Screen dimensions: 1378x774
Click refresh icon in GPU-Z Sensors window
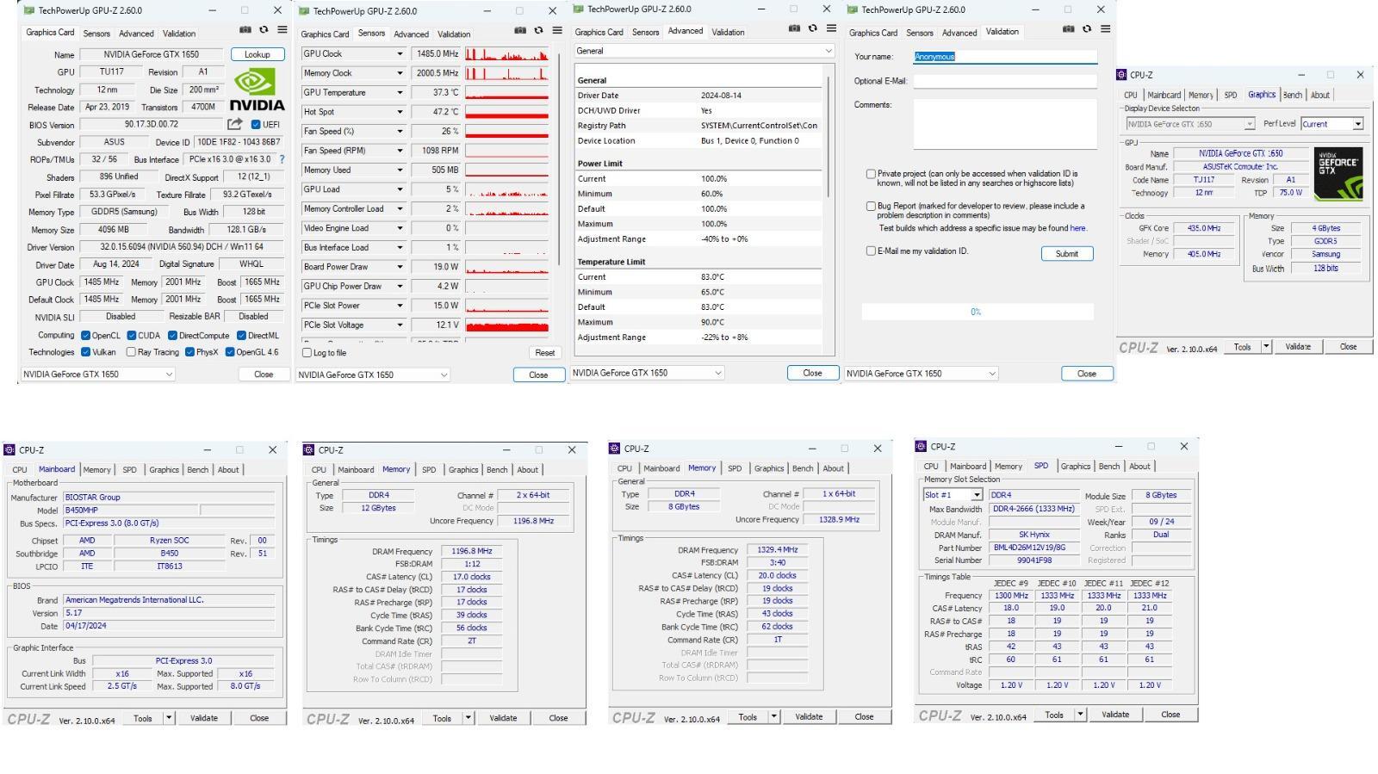(x=539, y=30)
